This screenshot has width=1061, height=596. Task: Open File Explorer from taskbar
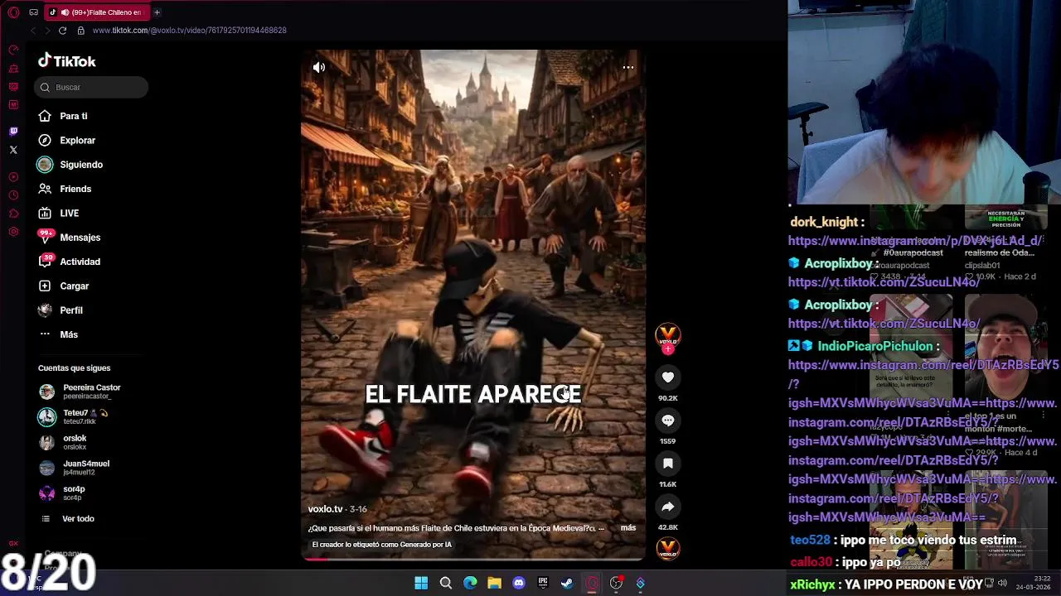(494, 584)
